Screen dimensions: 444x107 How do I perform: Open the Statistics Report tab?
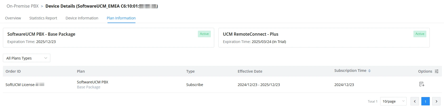tap(43, 18)
